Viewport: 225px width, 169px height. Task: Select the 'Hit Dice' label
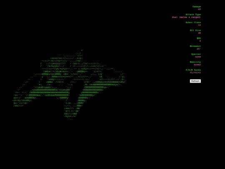tap(195, 30)
